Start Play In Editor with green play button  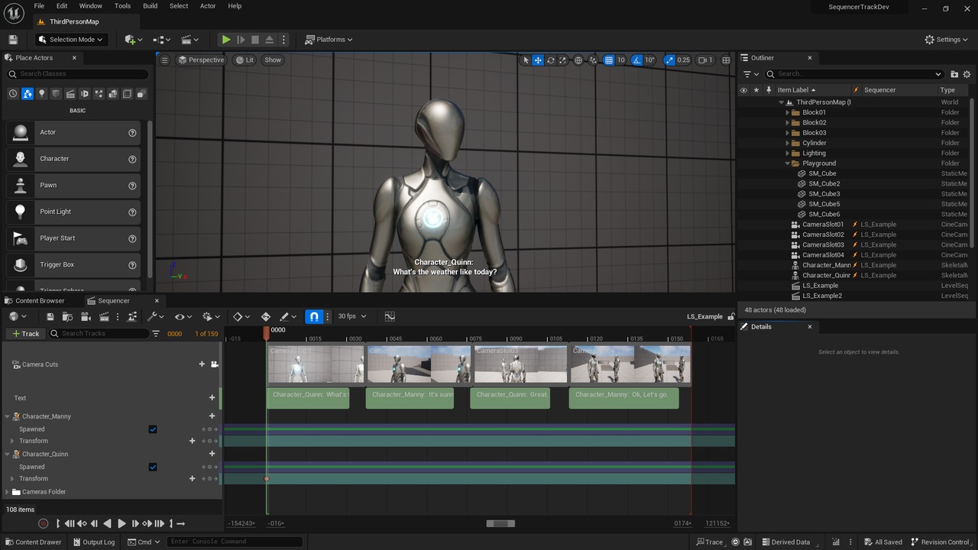pyautogui.click(x=226, y=40)
